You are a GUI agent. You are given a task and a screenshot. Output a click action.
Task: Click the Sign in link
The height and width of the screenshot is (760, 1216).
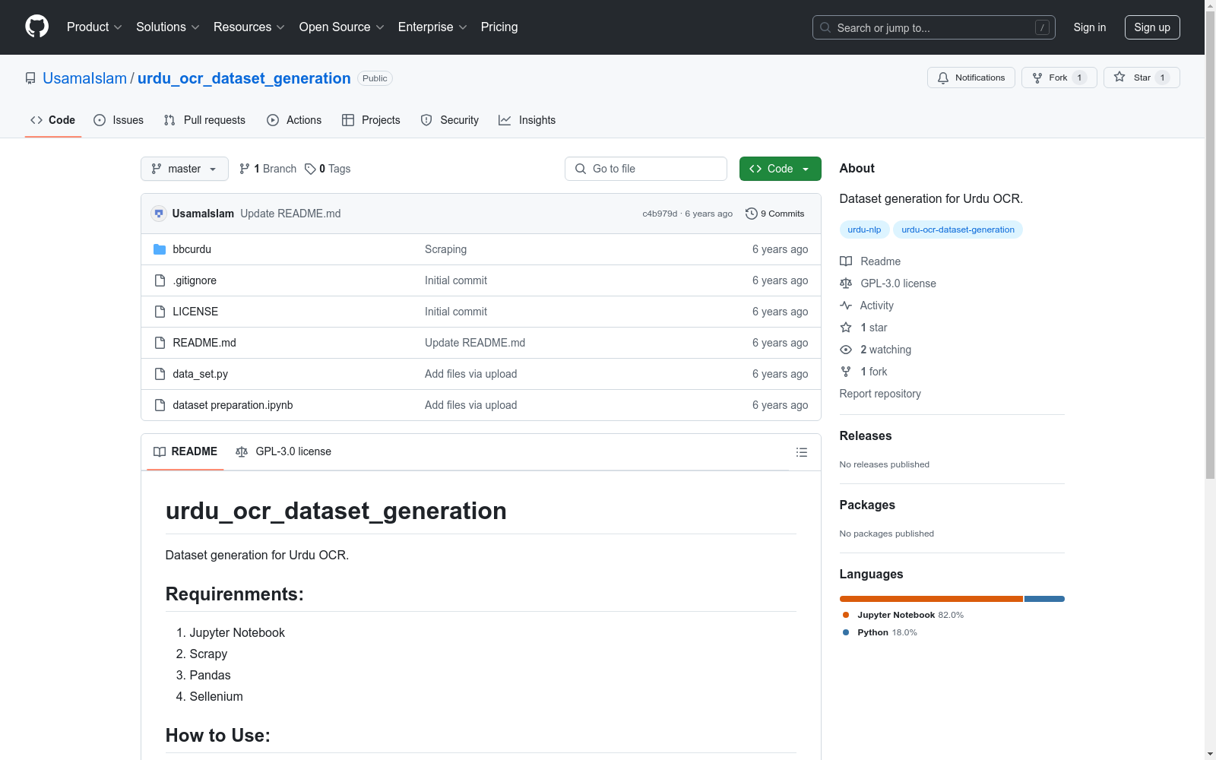point(1090,27)
